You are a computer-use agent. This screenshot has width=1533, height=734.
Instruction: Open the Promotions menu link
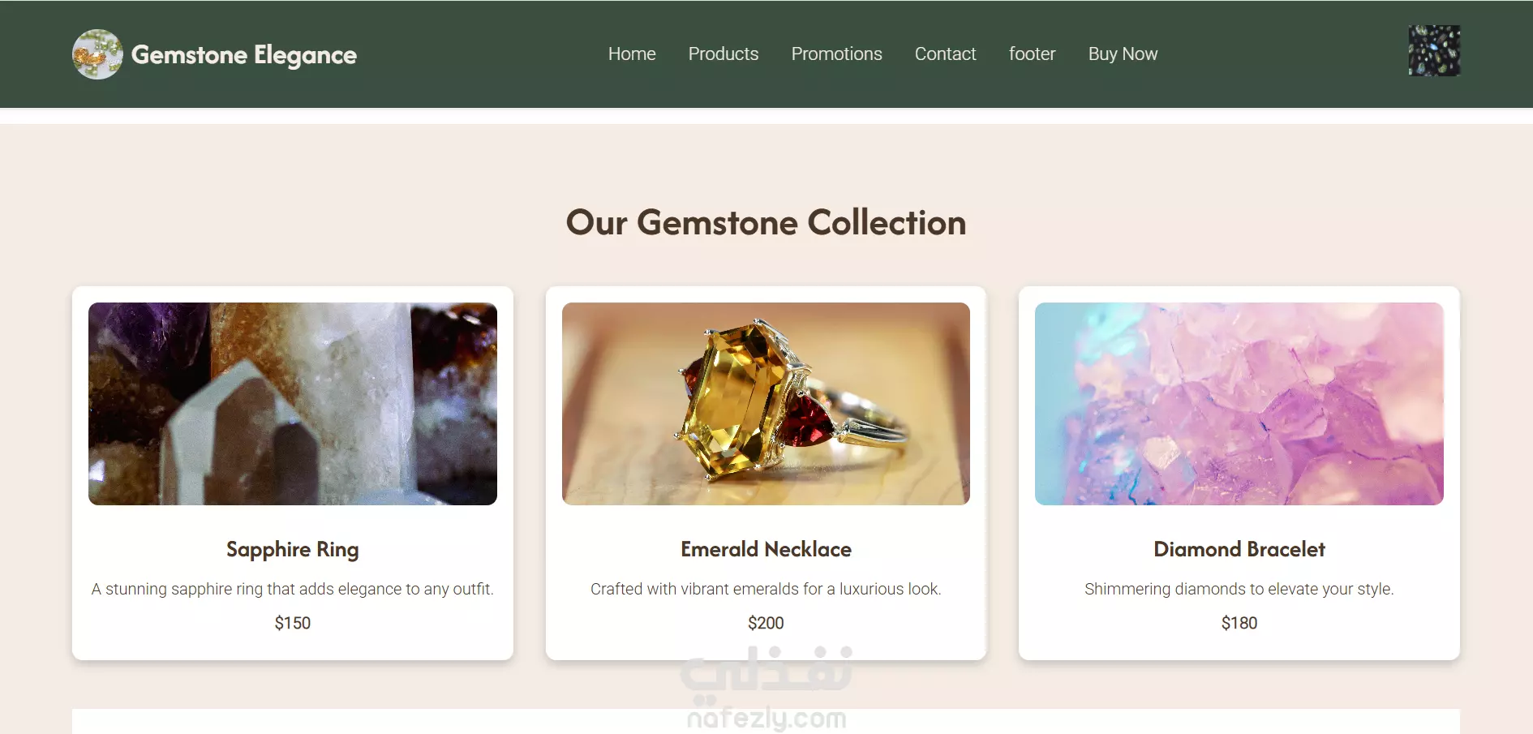click(836, 54)
